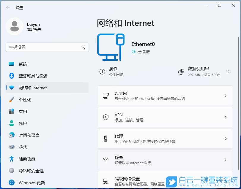Click the Privacy and Security shield icon

(x=11, y=171)
